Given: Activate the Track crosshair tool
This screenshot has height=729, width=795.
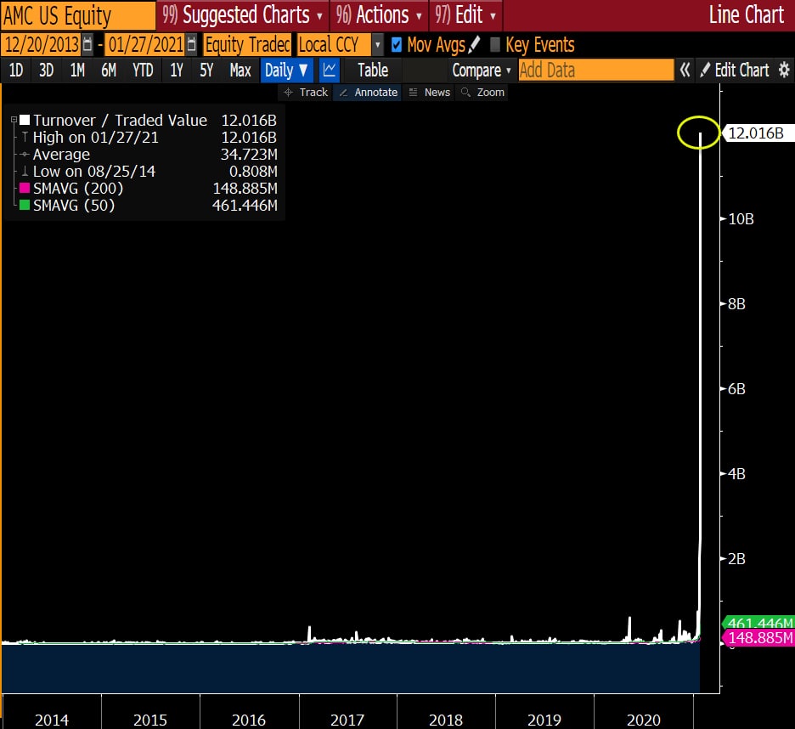Looking at the screenshot, I should pyautogui.click(x=306, y=93).
